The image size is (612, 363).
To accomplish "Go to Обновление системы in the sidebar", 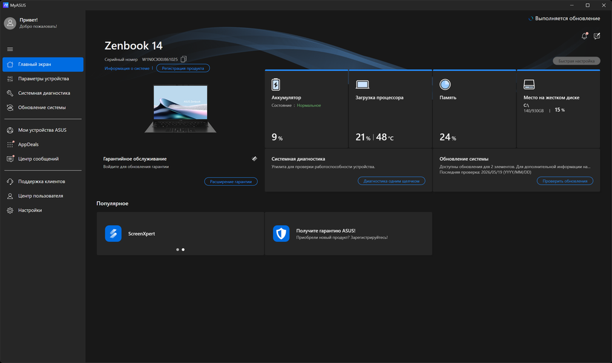I will (x=43, y=108).
